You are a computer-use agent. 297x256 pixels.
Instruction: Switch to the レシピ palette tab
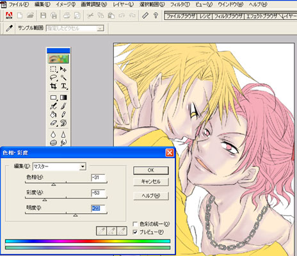click(205, 16)
